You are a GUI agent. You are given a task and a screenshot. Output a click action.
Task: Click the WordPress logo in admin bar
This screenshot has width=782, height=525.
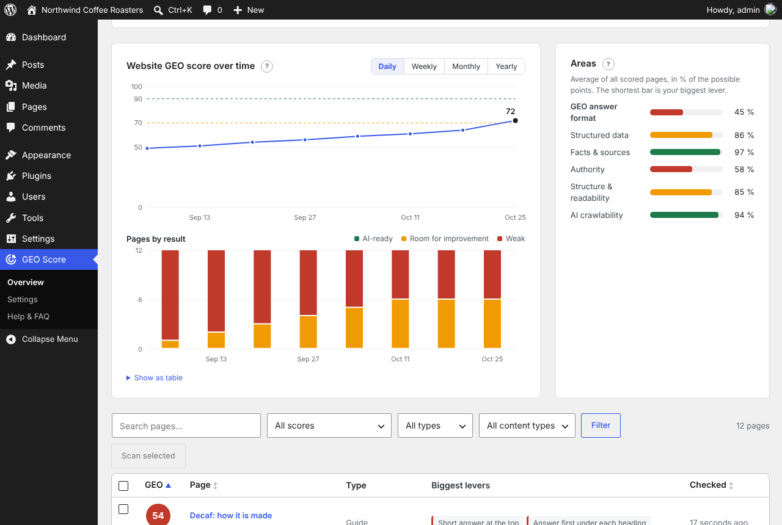(x=10, y=10)
